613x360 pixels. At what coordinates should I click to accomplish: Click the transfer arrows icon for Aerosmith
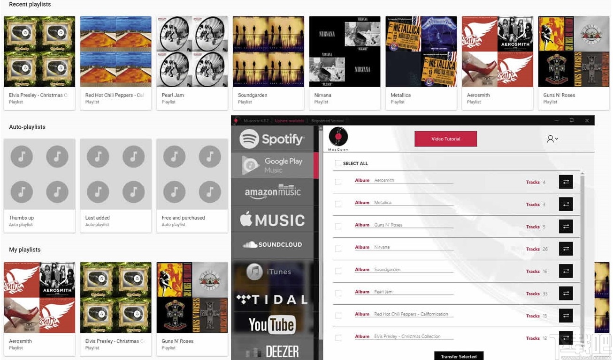566,182
